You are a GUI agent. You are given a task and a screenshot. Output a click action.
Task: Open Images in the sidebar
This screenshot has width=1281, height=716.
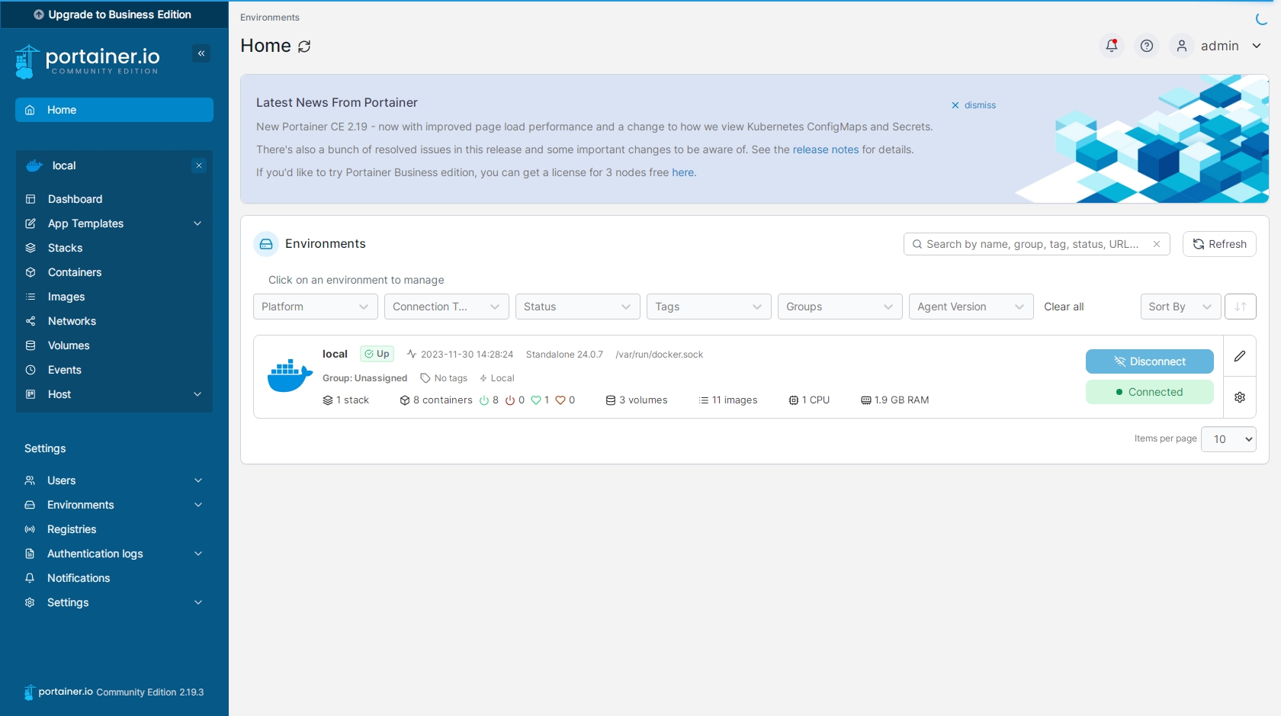tap(114, 297)
